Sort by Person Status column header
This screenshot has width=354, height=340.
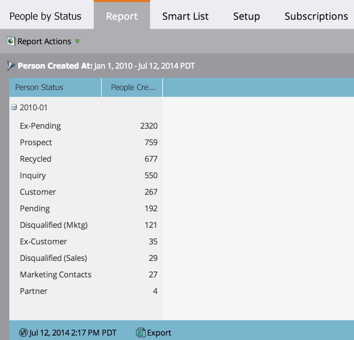(55, 88)
